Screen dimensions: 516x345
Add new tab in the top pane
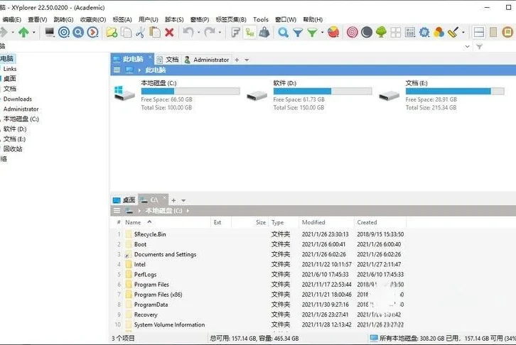tap(237, 60)
